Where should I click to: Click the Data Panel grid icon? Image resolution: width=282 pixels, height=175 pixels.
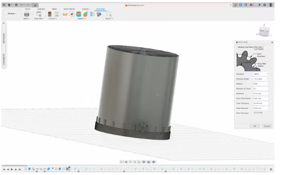click(4, 5)
